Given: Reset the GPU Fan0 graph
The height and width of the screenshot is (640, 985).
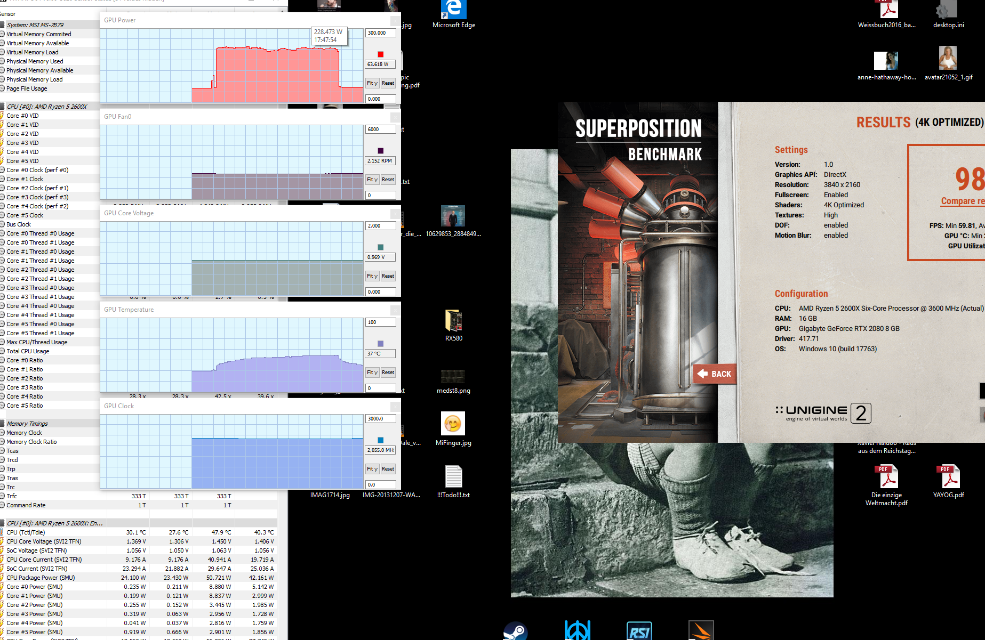Looking at the screenshot, I should (388, 180).
